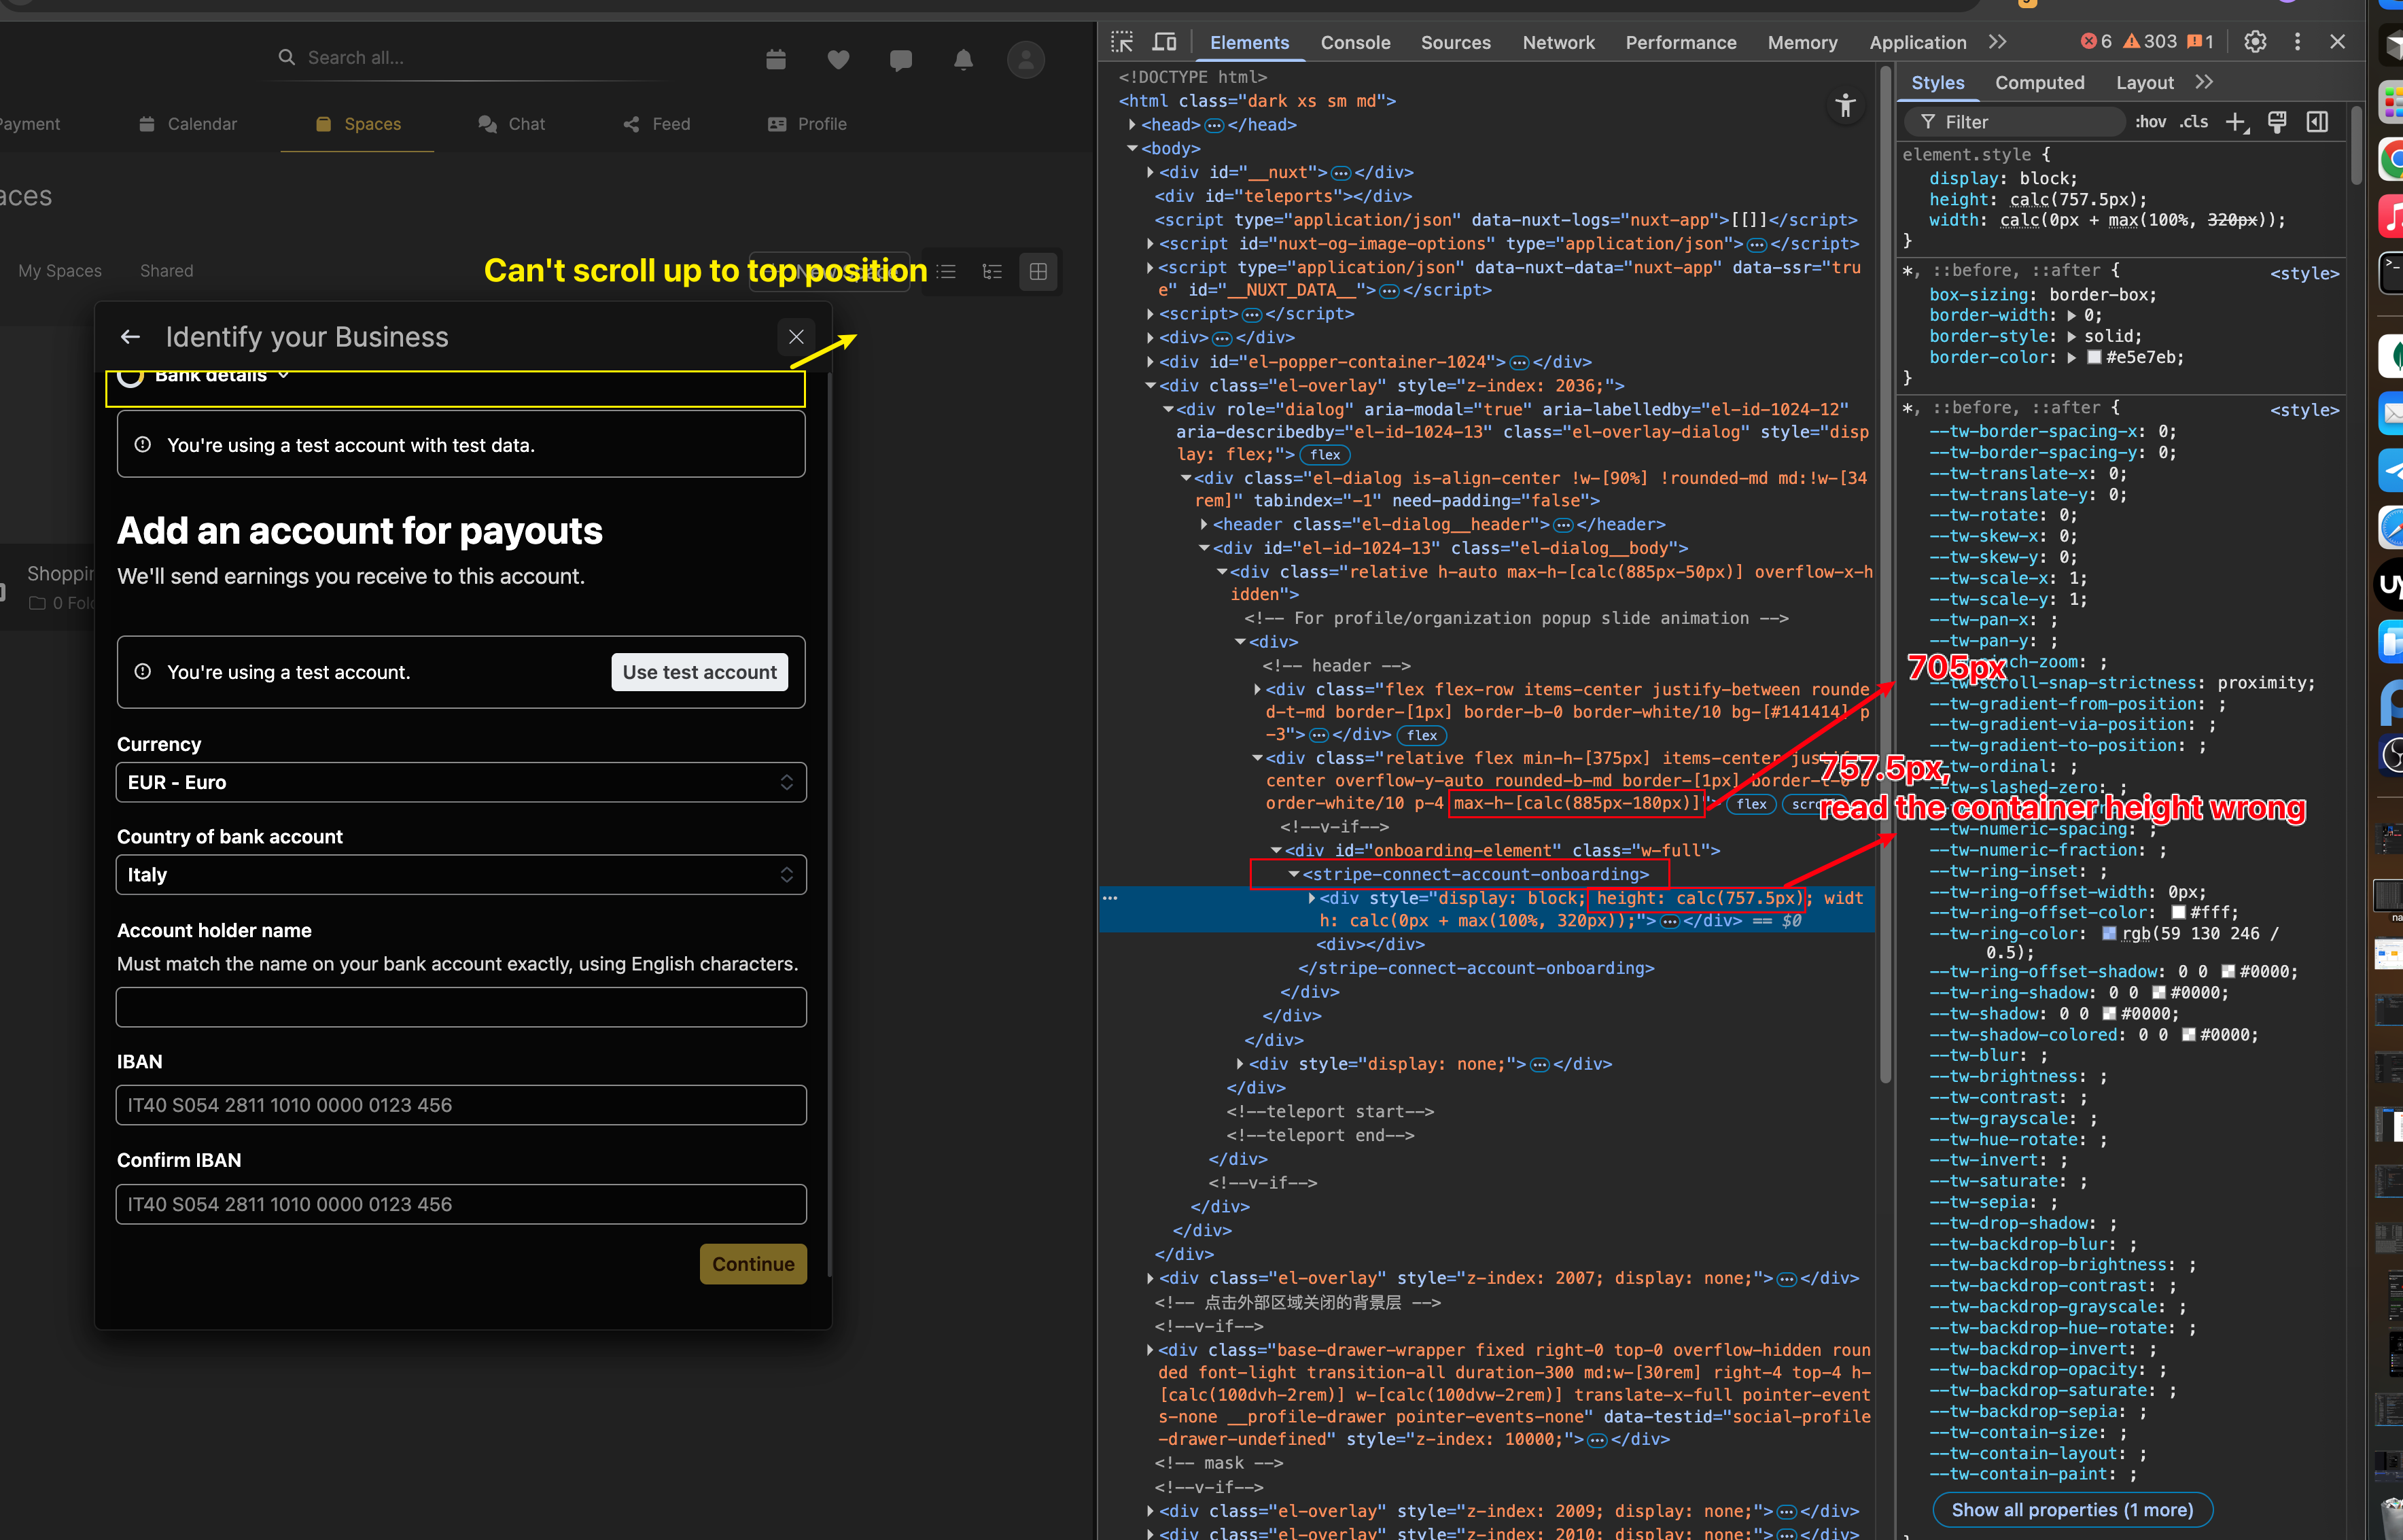The width and height of the screenshot is (2403, 1540).
Task: Open the Country of bank account dropdown
Action: 461,875
